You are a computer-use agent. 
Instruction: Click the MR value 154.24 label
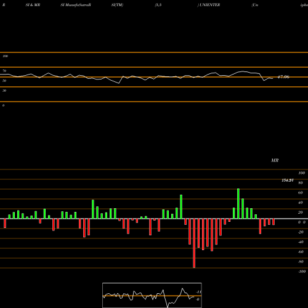[288, 180]
